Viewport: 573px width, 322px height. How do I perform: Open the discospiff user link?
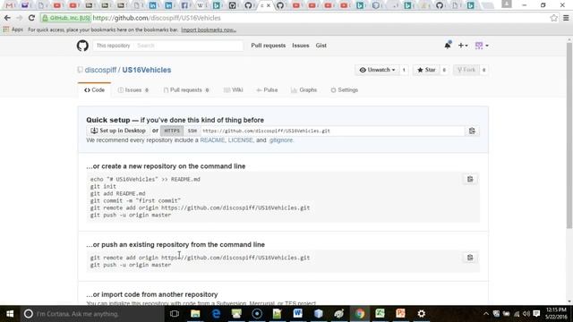pyautogui.click(x=100, y=70)
